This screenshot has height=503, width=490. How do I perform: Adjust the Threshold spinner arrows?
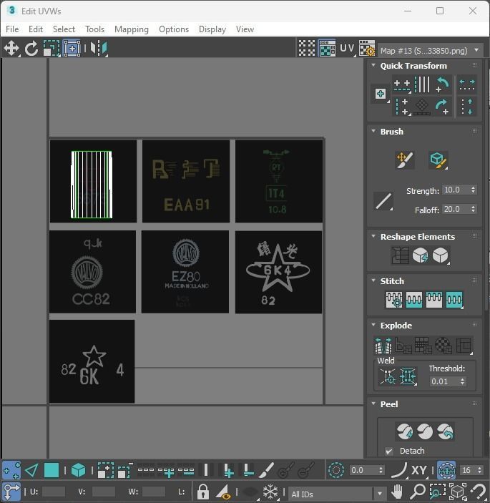tap(462, 381)
